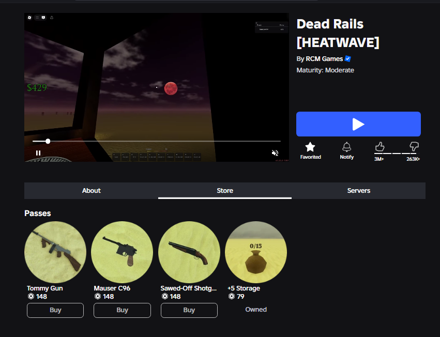The width and height of the screenshot is (440, 337).
Task: Click the Maturity: Moderate label
Action: [x=325, y=70]
